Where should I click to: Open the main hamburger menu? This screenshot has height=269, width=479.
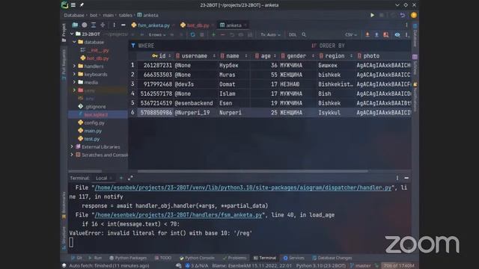tap(73, 5)
